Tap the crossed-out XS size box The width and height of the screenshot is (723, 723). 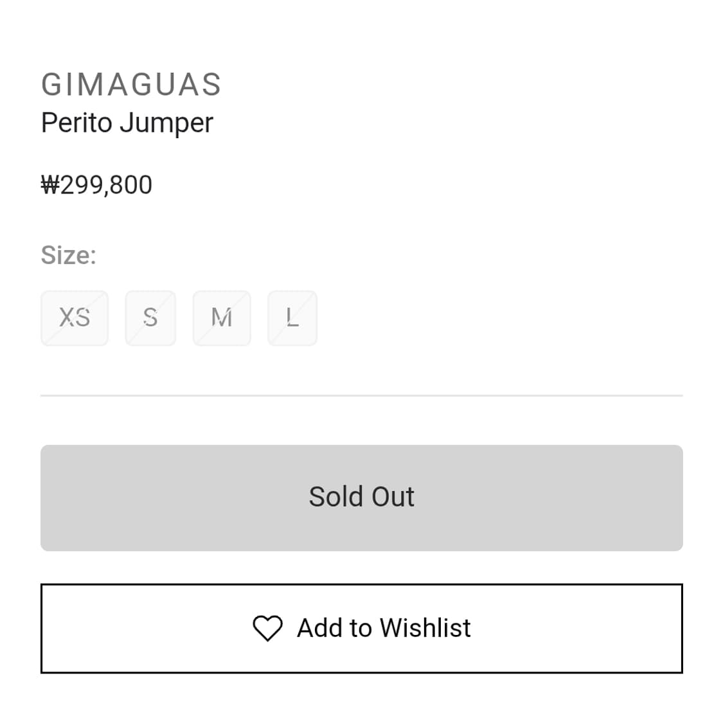[75, 317]
